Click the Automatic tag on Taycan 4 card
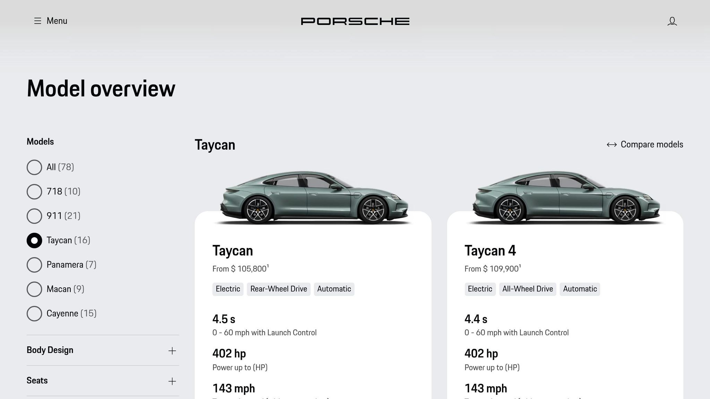 coord(580,289)
